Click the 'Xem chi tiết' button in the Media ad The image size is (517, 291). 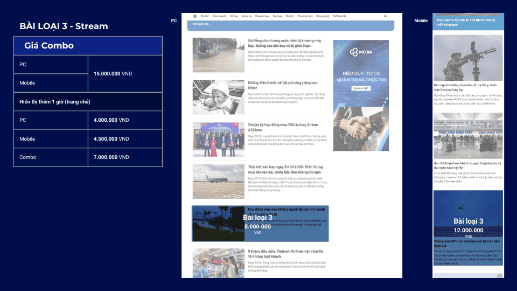pyautogui.click(x=360, y=87)
